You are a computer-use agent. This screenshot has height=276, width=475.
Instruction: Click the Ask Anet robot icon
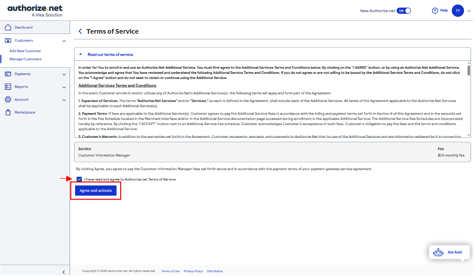pos(438,252)
